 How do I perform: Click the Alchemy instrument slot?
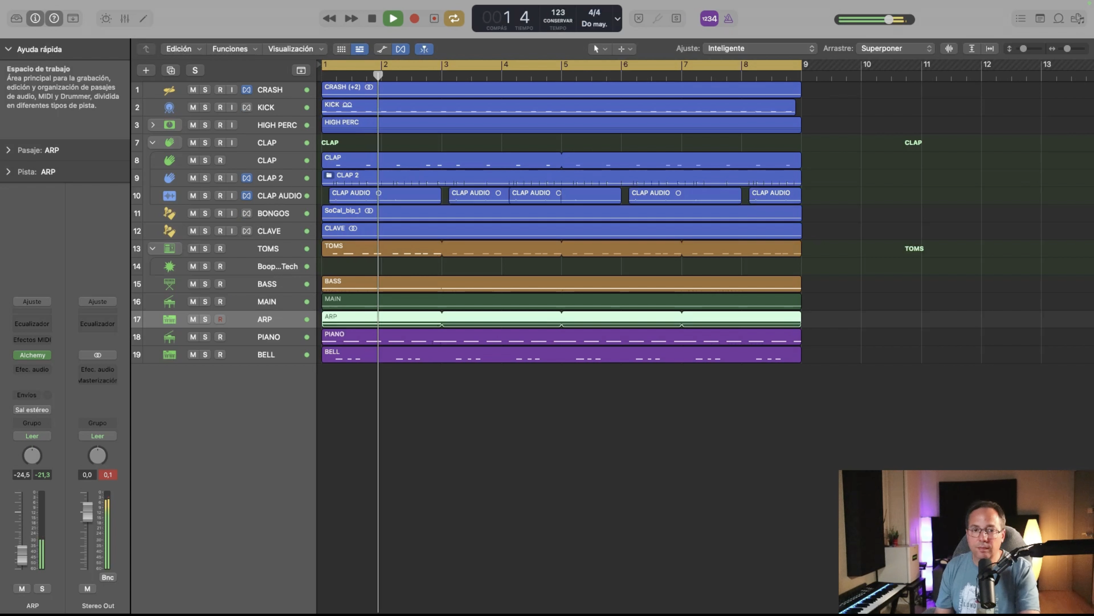pyautogui.click(x=32, y=355)
